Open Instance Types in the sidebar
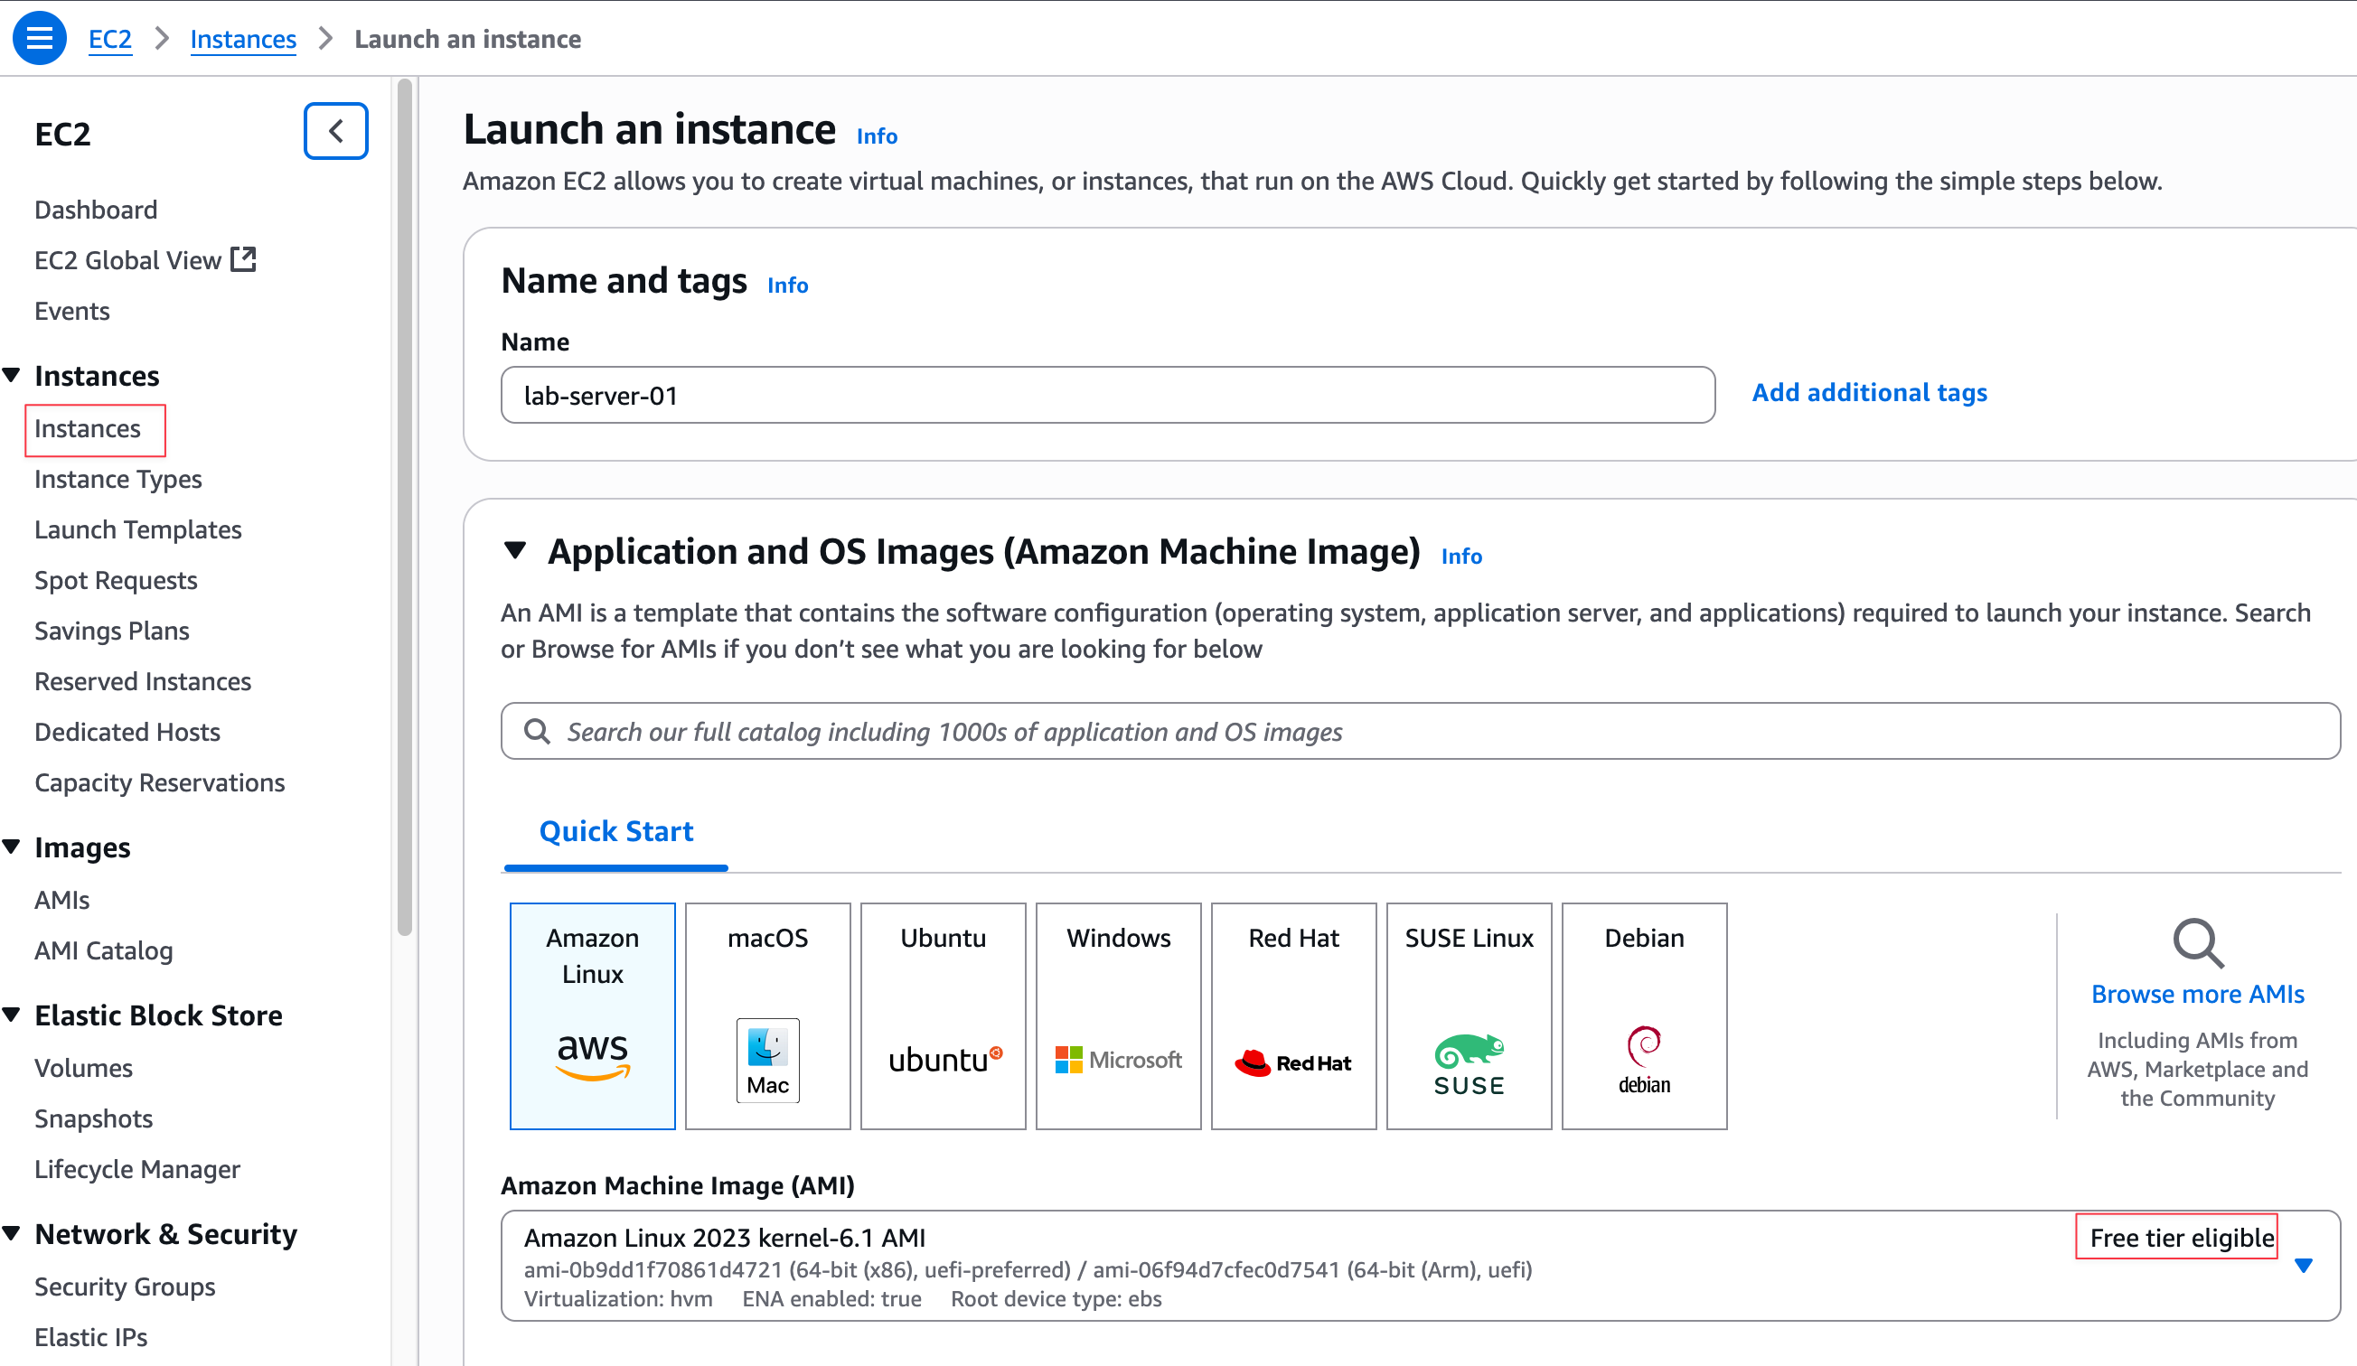 pyautogui.click(x=117, y=479)
